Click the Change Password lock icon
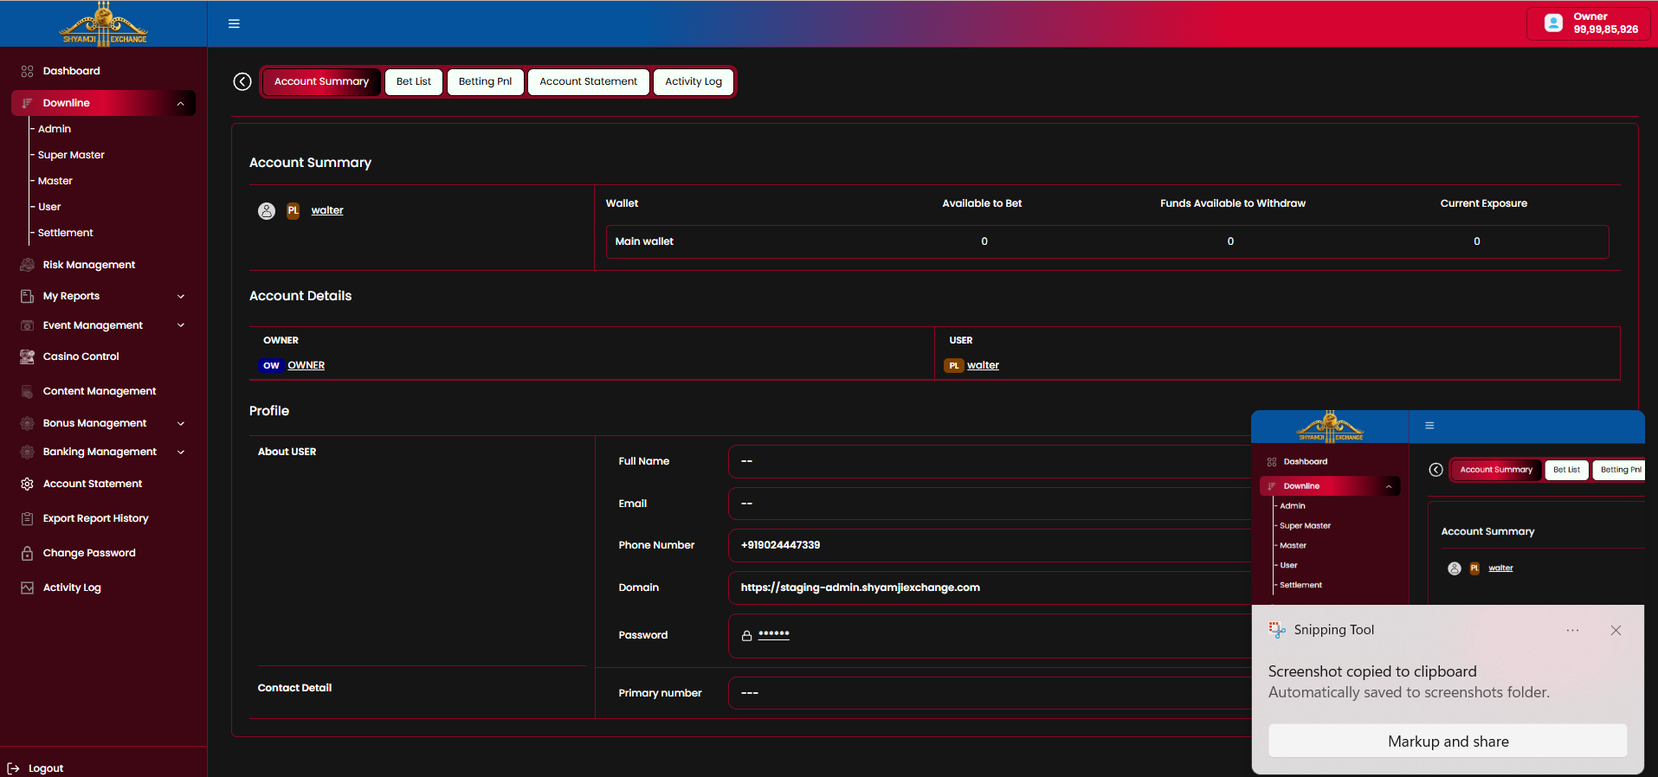 coord(27,553)
